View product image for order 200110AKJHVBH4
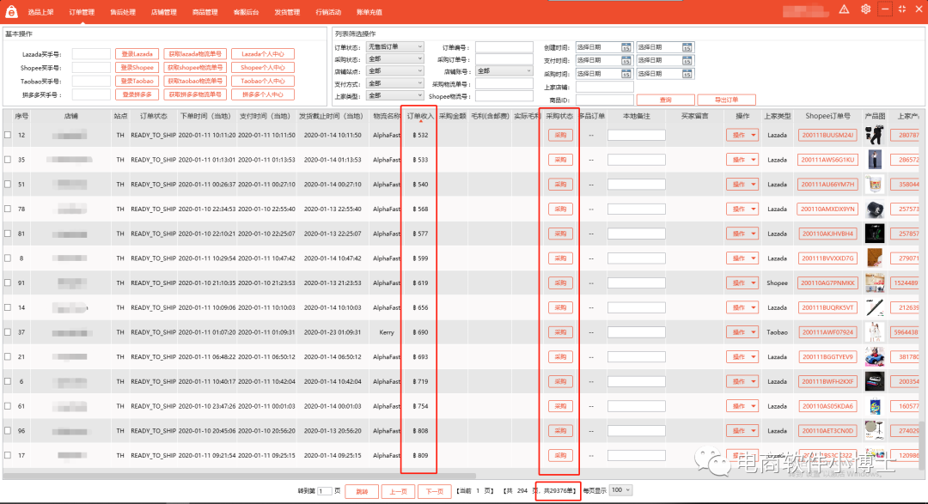The height and width of the screenshot is (504, 928). click(874, 234)
